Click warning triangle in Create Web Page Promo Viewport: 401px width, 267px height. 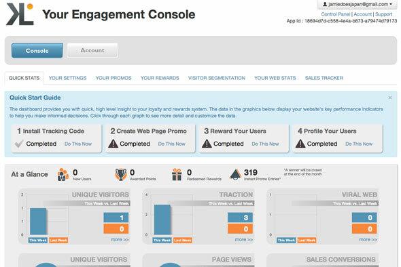pos(113,144)
